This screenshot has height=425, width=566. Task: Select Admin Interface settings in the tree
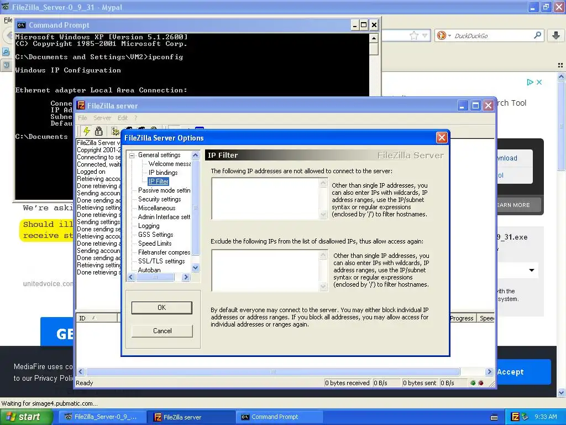164,217
